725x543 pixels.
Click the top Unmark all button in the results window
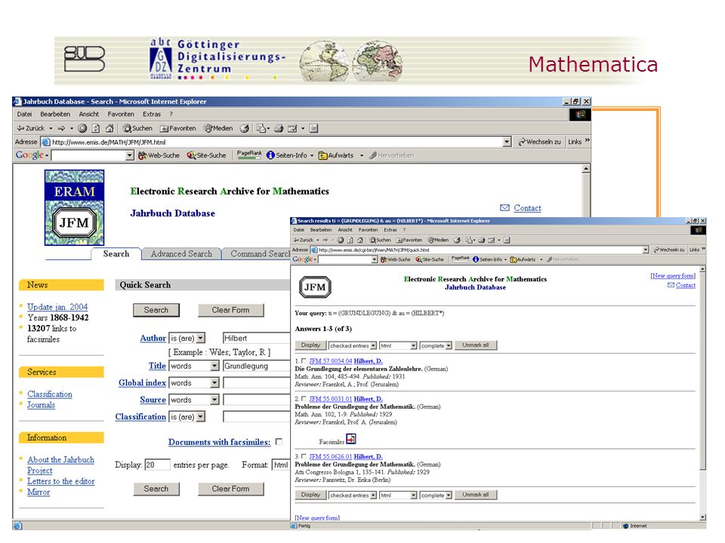tap(475, 345)
